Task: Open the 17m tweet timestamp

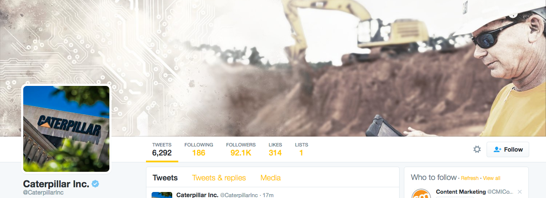Action: (268, 195)
